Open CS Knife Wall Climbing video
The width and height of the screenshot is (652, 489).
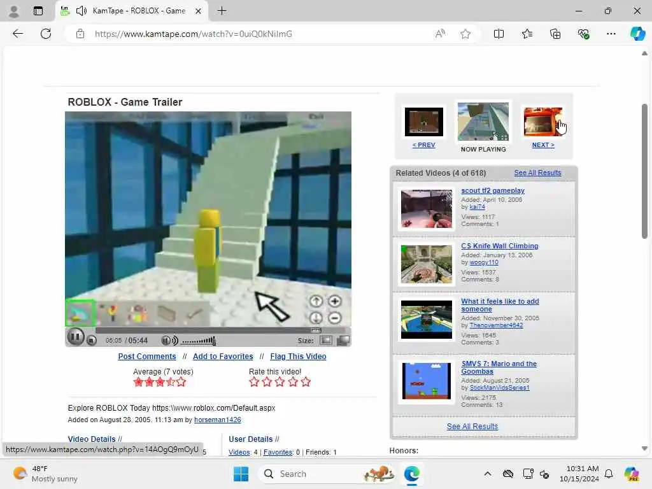coord(500,246)
